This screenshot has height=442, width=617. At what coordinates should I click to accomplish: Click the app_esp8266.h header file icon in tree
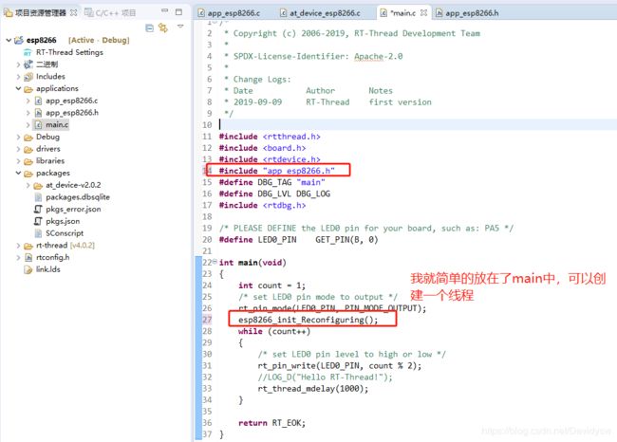click(38, 113)
